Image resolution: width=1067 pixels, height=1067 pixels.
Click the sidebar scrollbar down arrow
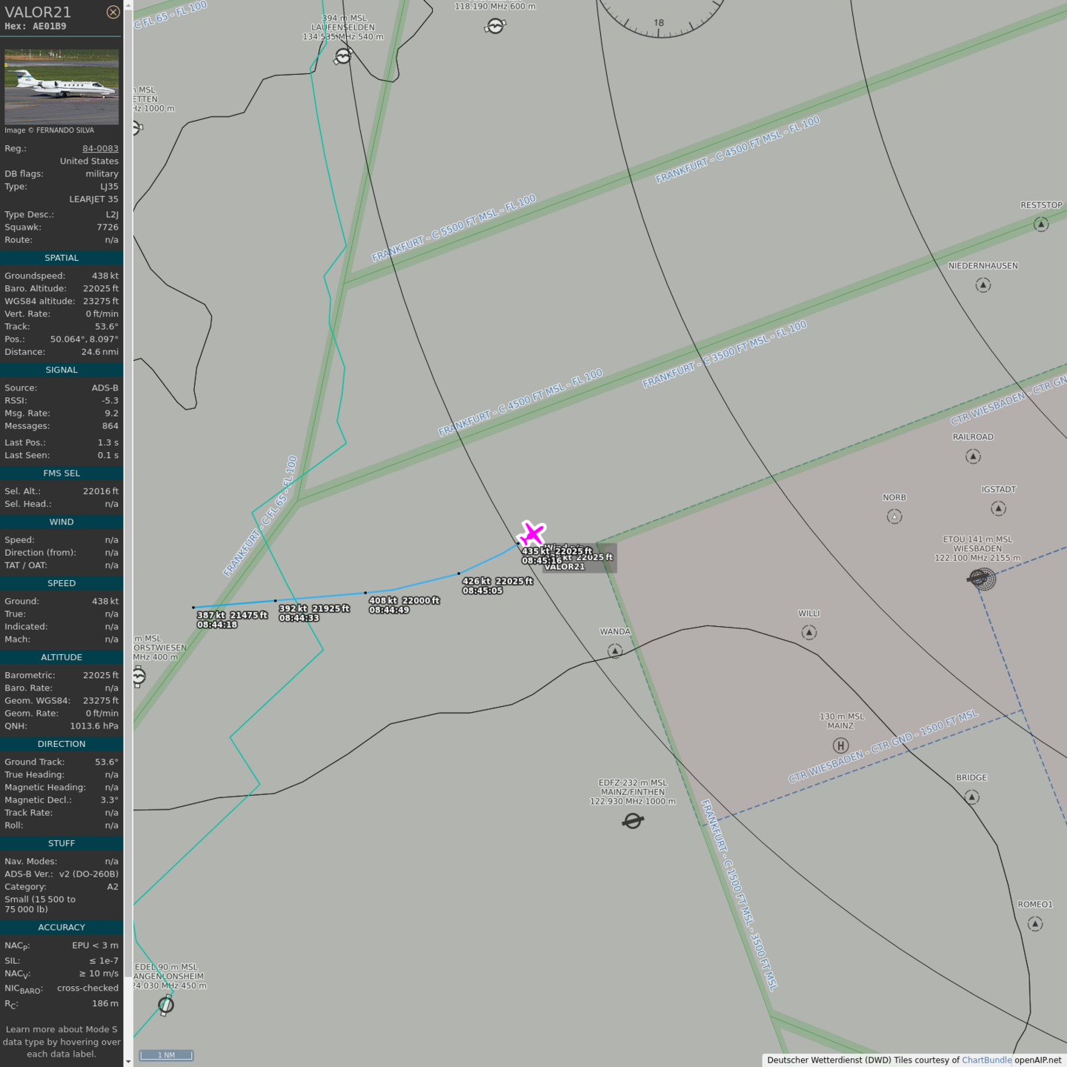128,1061
